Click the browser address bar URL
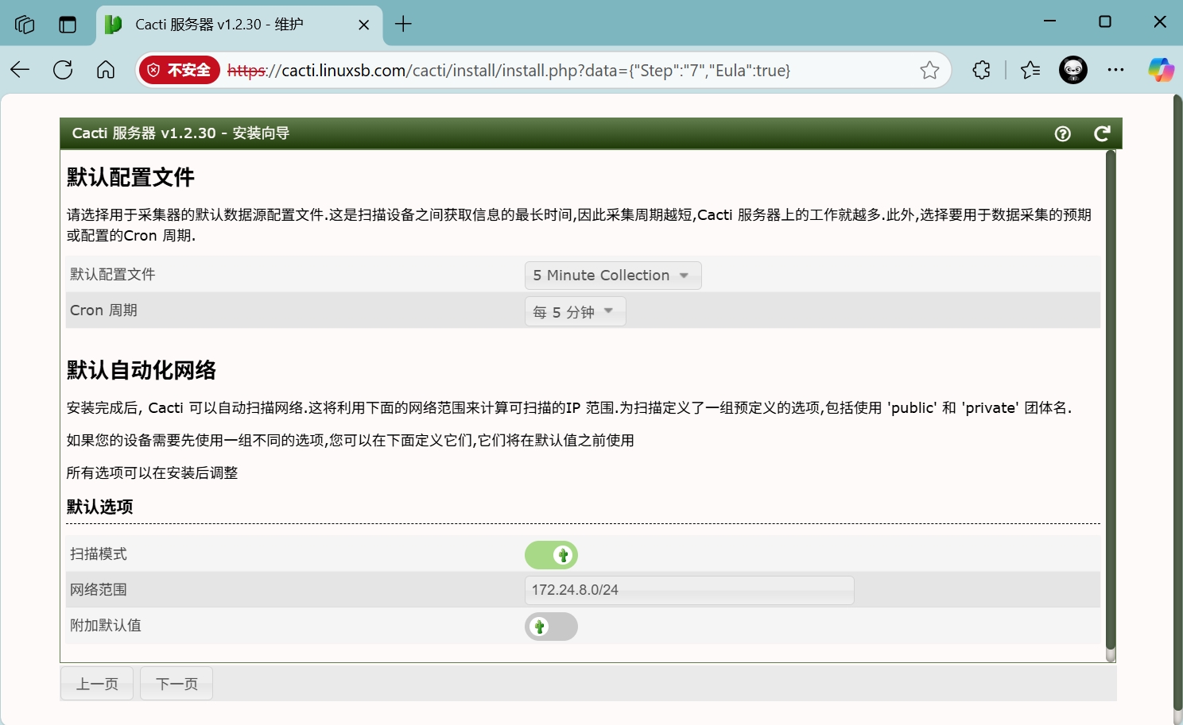The image size is (1183, 725). coord(509,71)
